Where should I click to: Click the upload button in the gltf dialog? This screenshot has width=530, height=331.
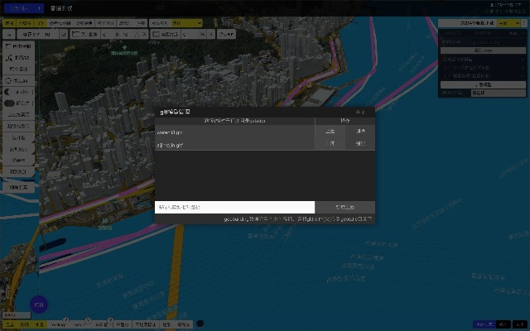[344, 207]
